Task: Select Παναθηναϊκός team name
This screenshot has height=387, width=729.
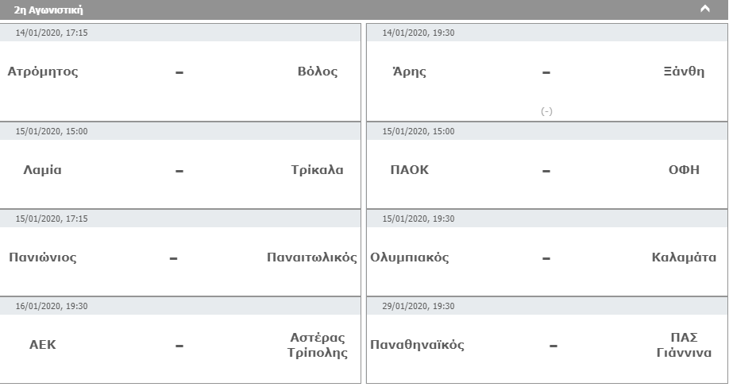Action: pyautogui.click(x=418, y=345)
